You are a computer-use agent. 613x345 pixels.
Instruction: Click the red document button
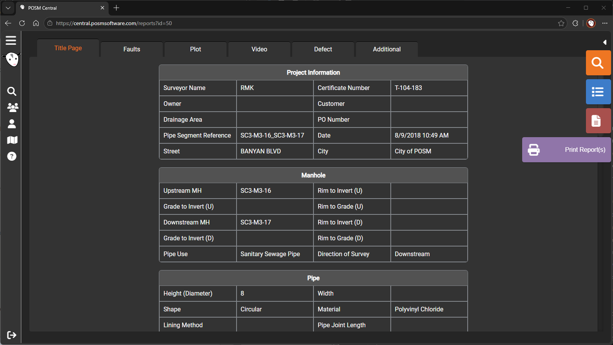(x=598, y=121)
